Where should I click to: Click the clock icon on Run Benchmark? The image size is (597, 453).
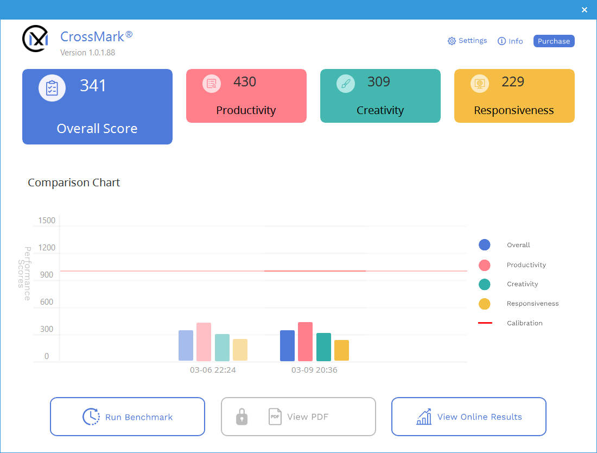tap(91, 417)
